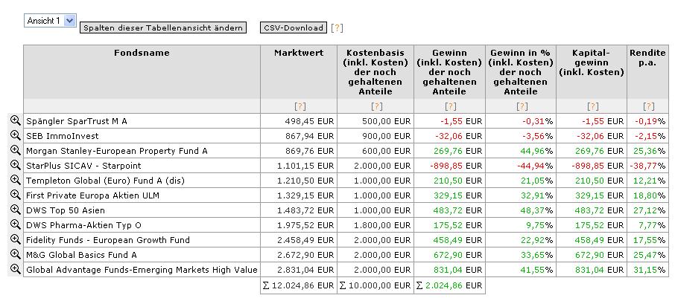This screenshot has height=301, width=675.
Task: Click Spalten dieser Tabellenansicht ändern button
Action: (x=163, y=28)
